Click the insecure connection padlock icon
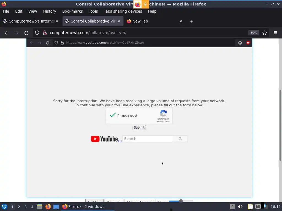282x211 pixels. [45, 33]
